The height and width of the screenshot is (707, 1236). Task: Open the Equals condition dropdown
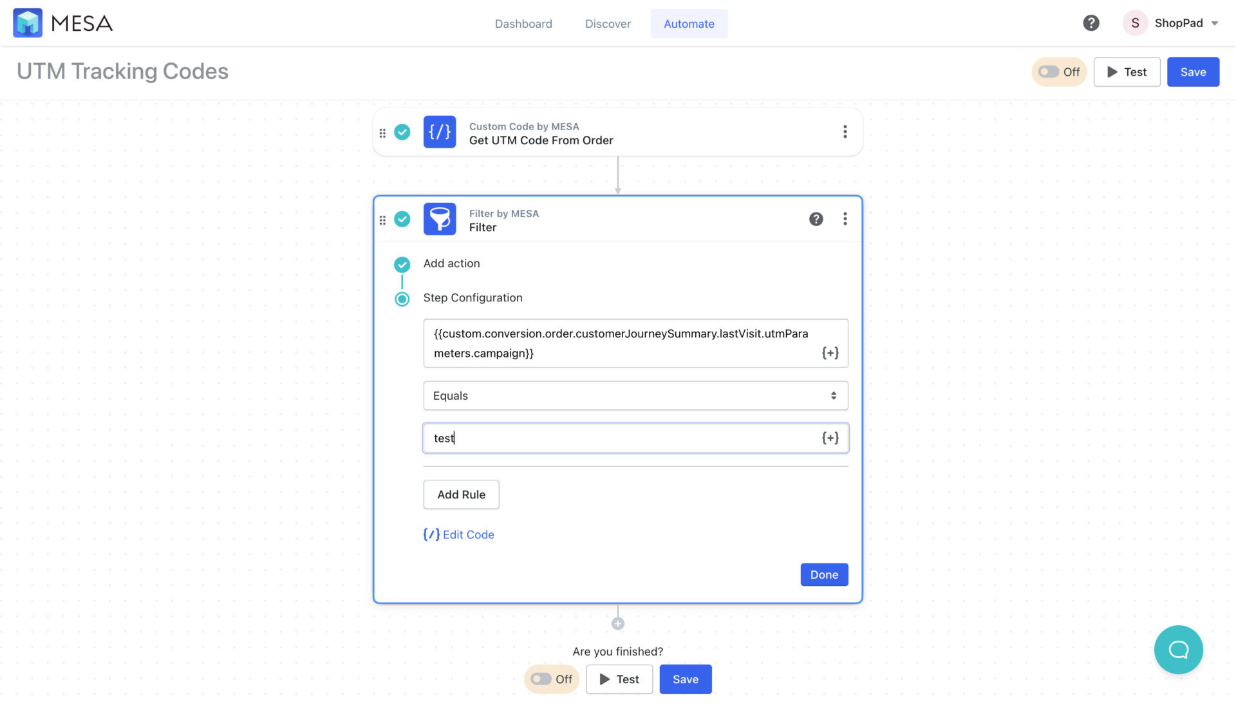(635, 395)
